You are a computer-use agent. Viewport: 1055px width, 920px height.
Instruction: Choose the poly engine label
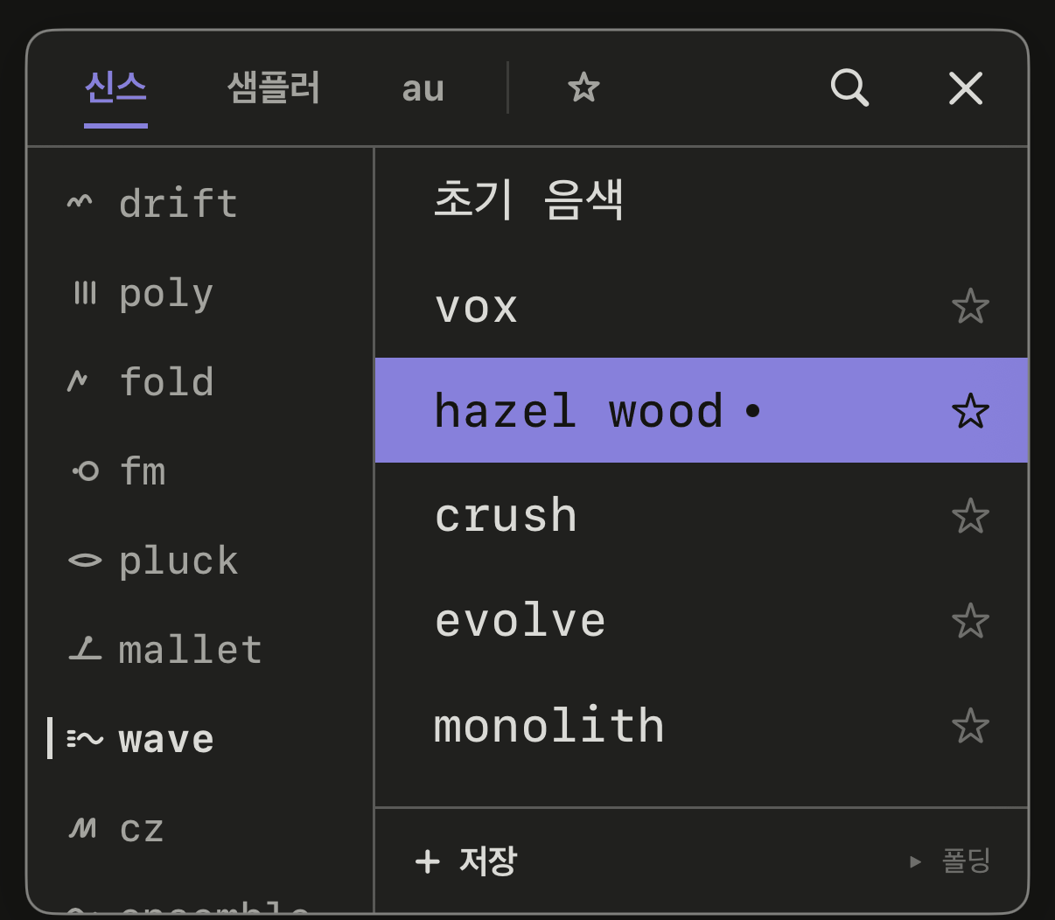[166, 295]
